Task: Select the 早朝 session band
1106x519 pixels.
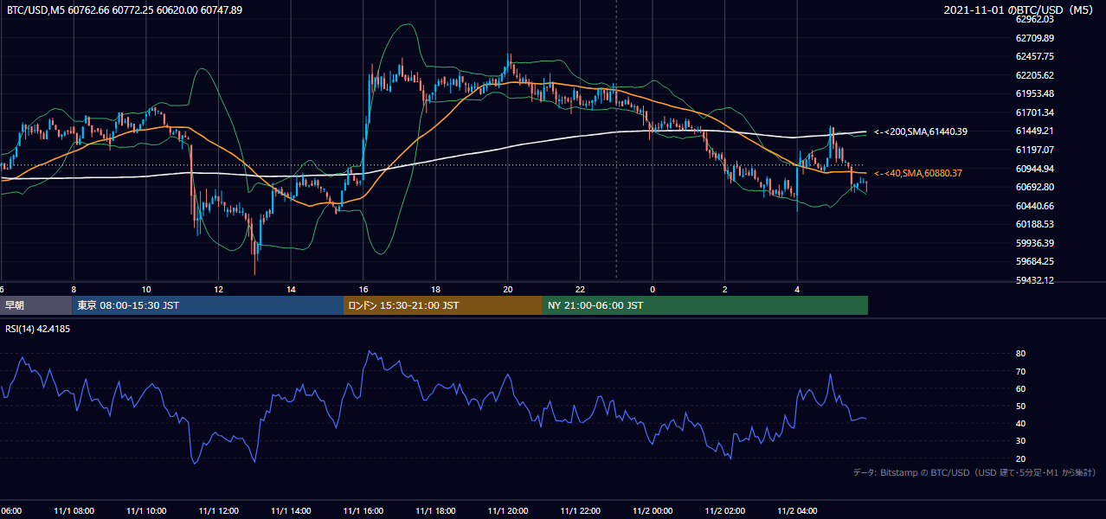Action: pos(35,305)
